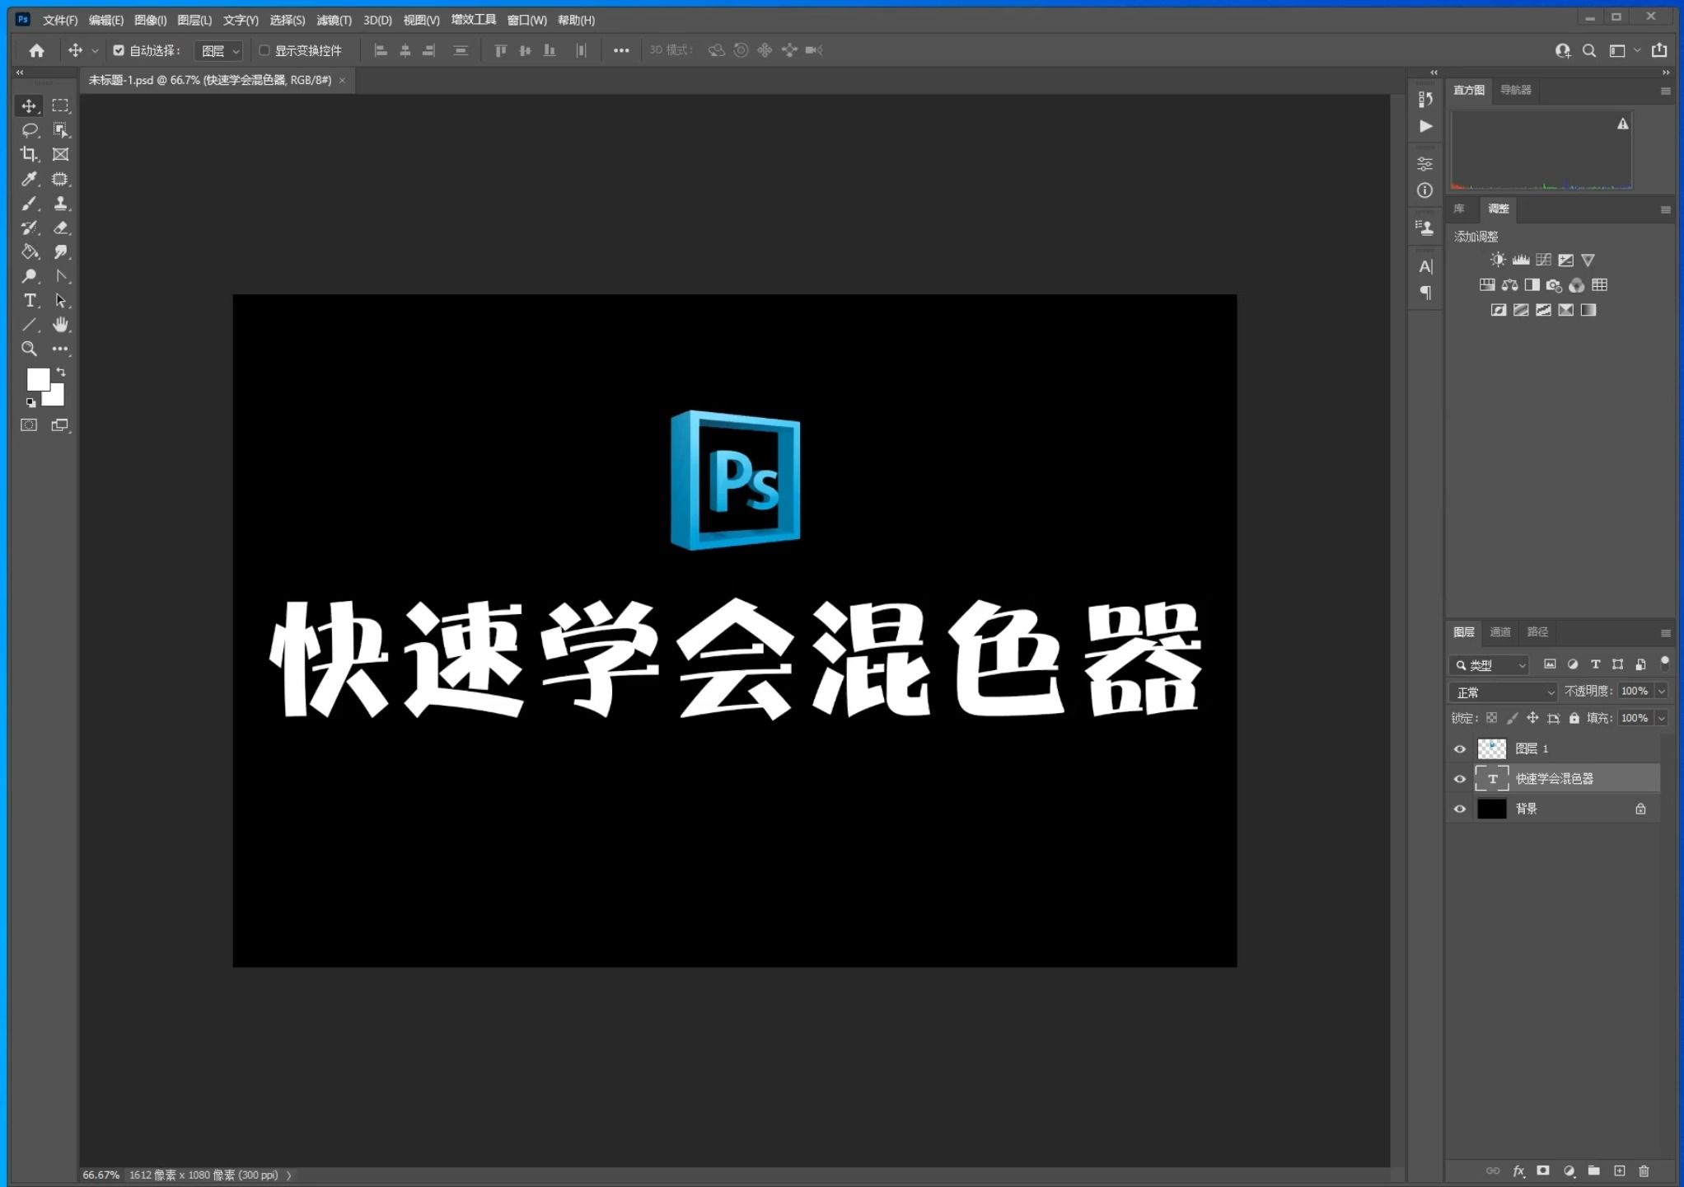This screenshot has width=1684, height=1187.
Task: Open layer filter 类型 dropdown
Action: (x=1490, y=664)
